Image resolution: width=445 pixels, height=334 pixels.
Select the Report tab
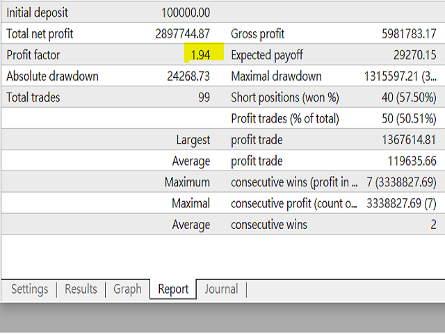[173, 289]
